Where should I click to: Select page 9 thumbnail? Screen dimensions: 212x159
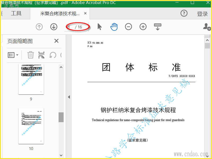pos(31,79)
